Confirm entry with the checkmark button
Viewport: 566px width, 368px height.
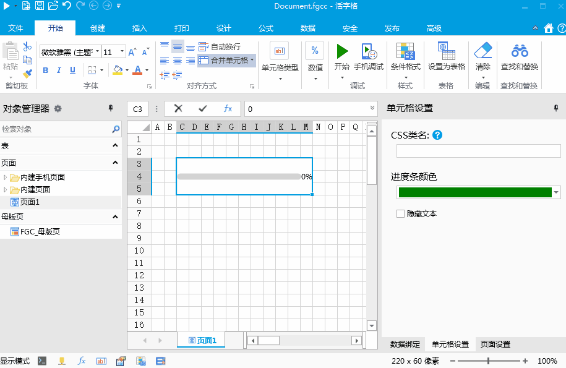[203, 109]
